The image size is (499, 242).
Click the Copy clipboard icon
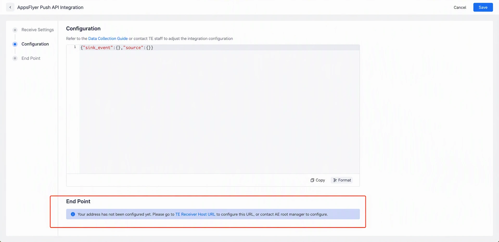312,180
